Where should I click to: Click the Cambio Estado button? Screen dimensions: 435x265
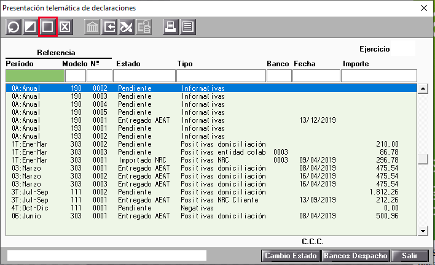tap(291, 256)
